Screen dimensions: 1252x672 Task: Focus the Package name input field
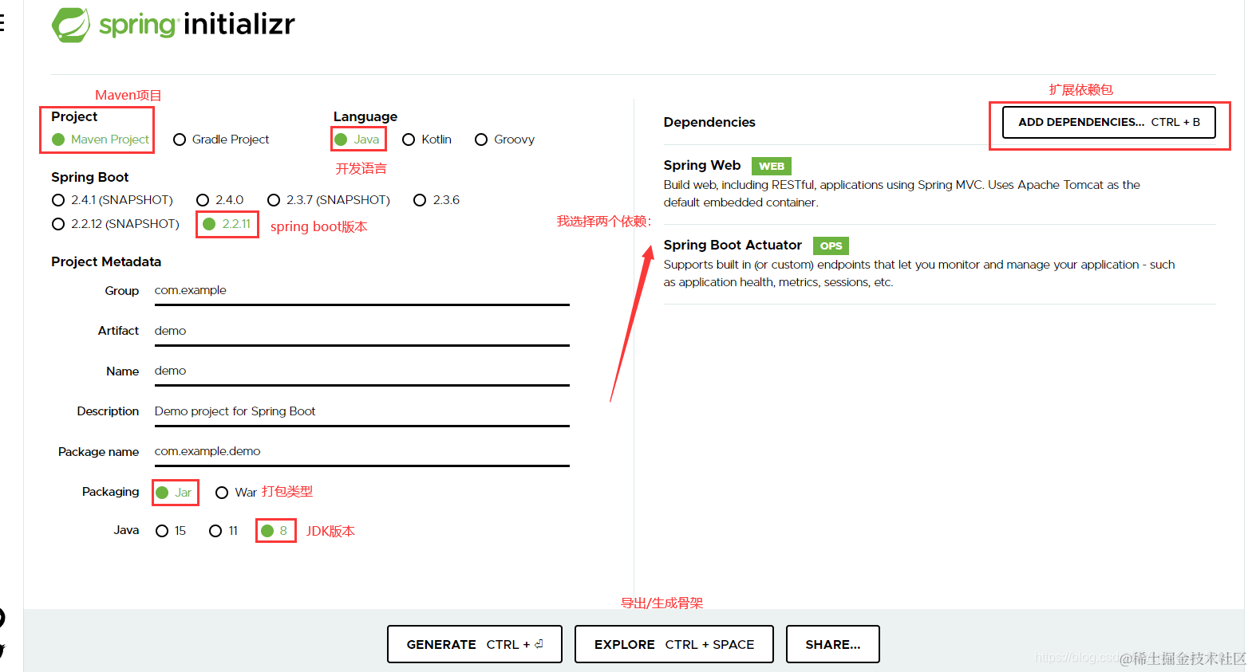pos(361,452)
